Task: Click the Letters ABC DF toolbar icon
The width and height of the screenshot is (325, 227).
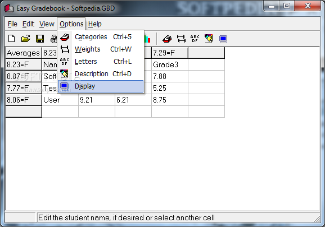Action: pyautogui.click(x=195, y=39)
